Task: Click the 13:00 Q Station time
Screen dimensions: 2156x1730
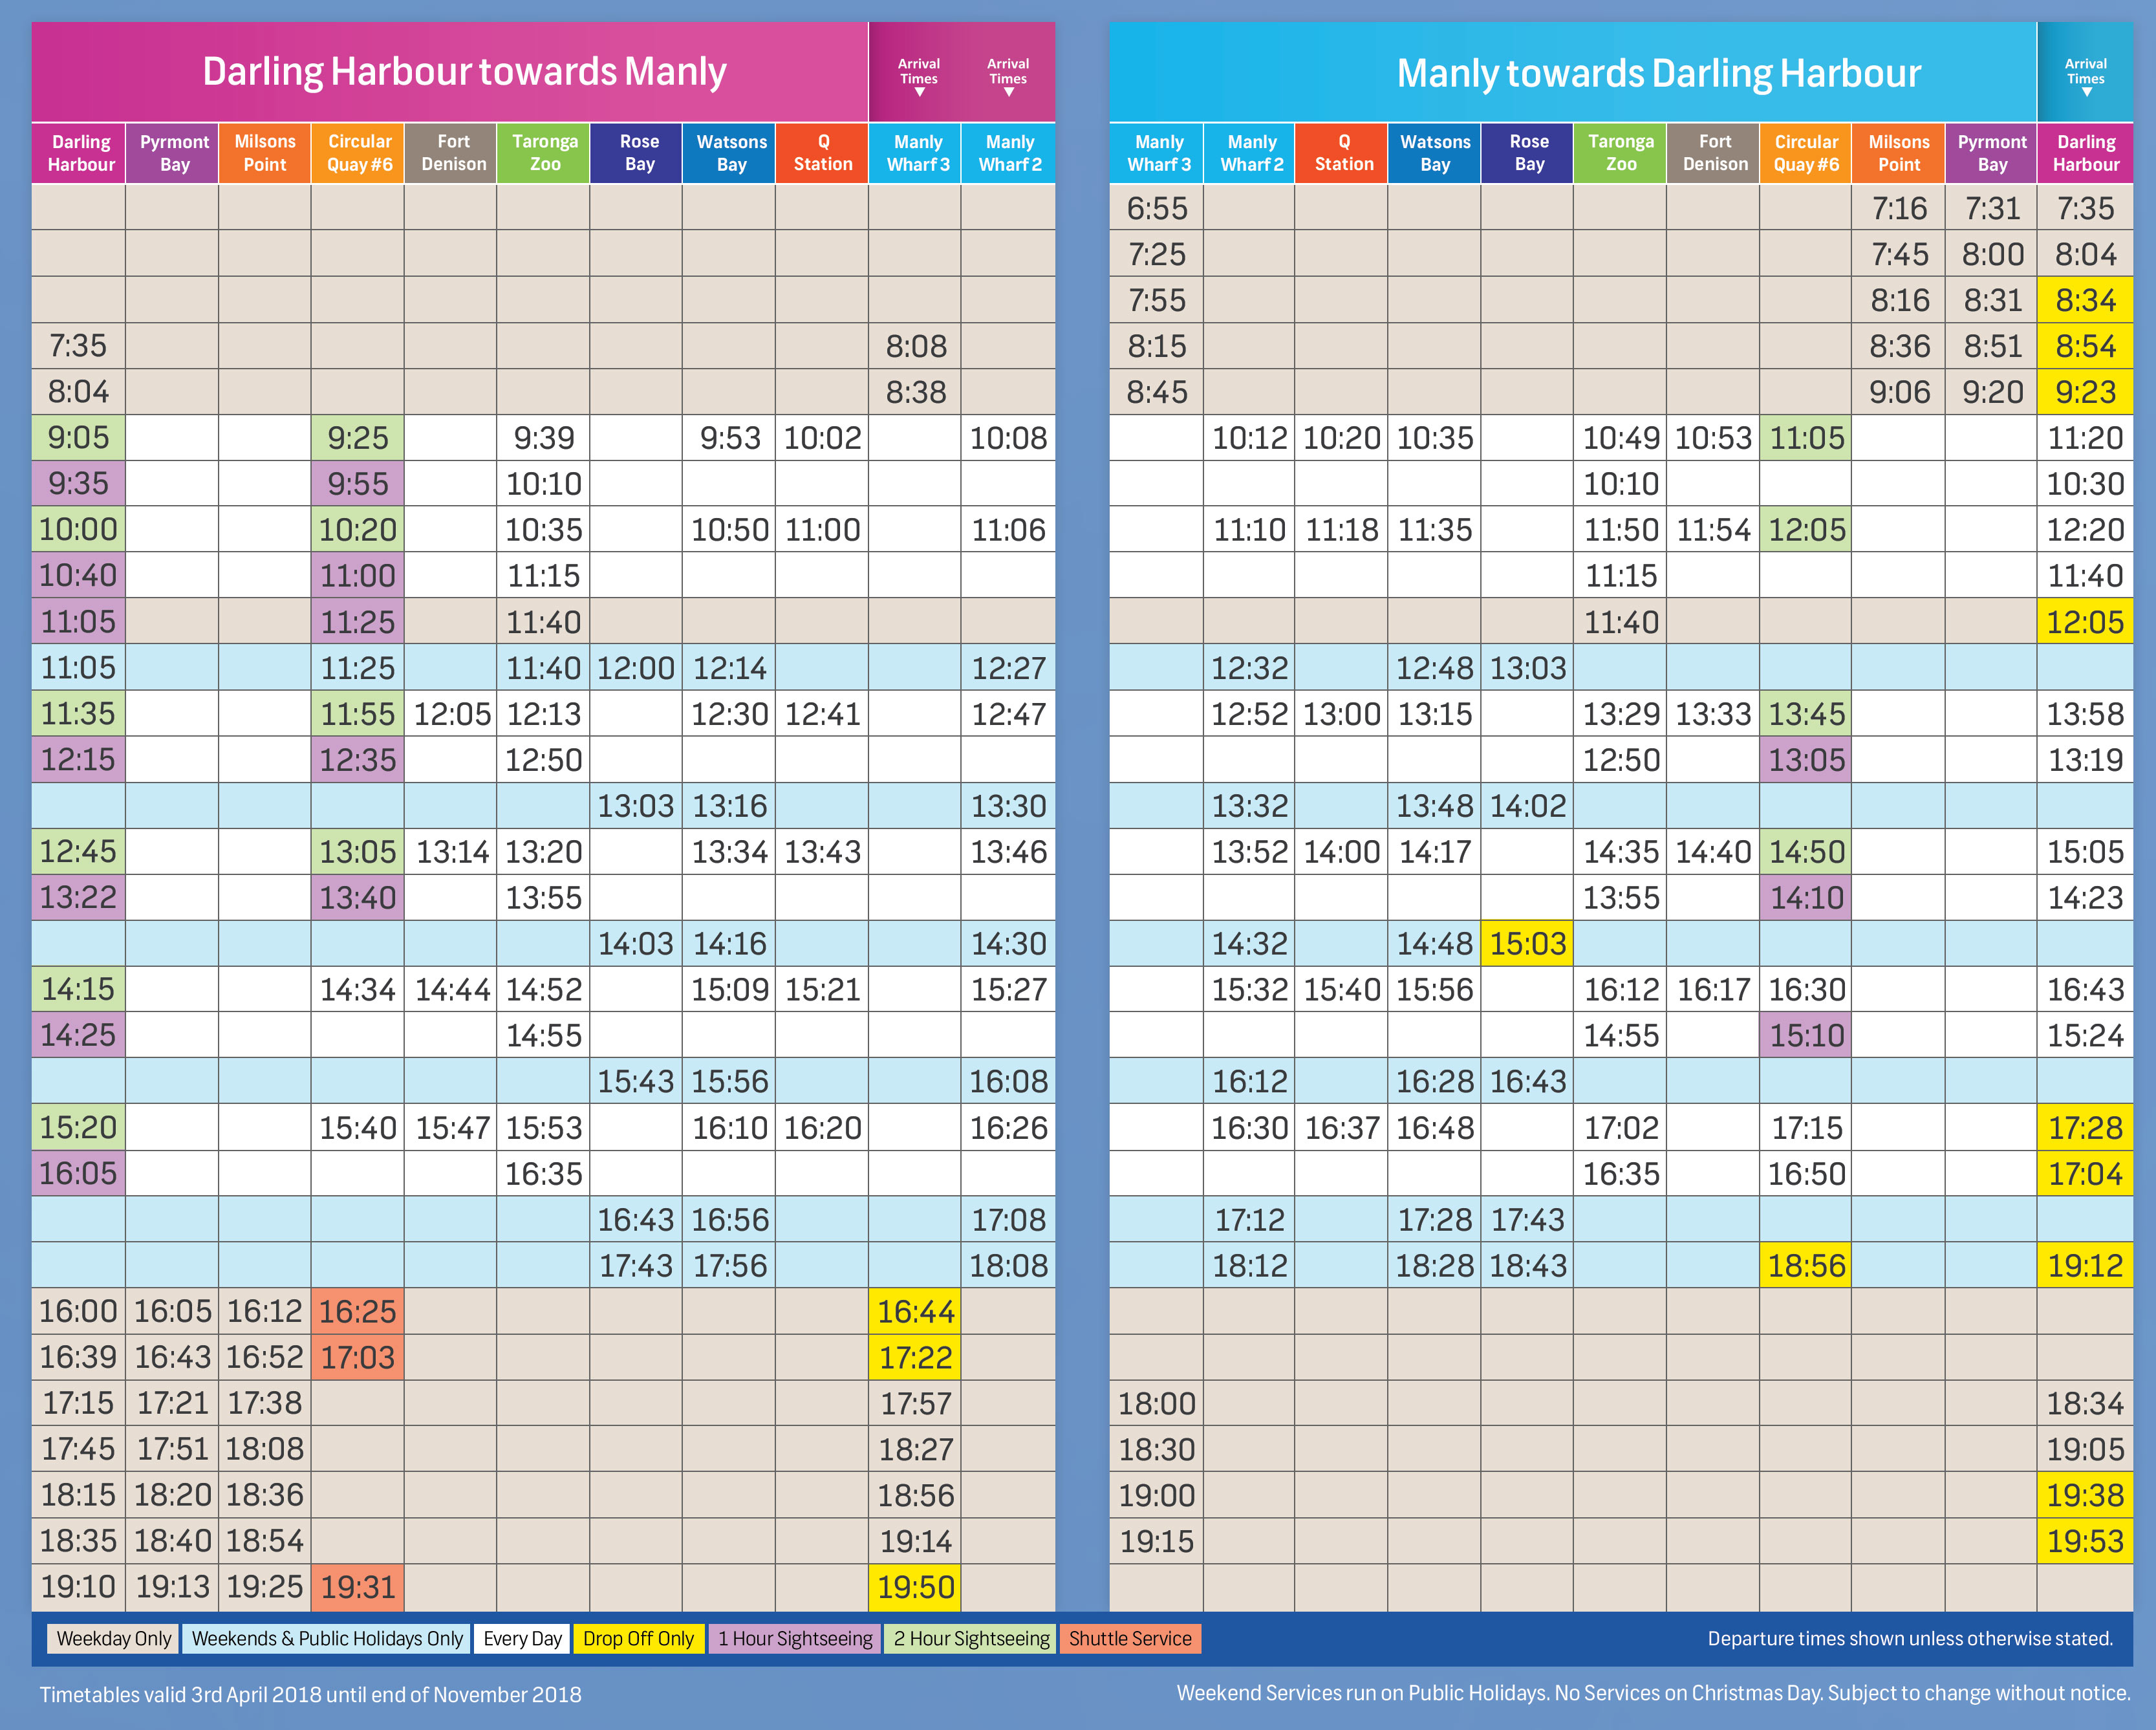Action: coord(1342,714)
